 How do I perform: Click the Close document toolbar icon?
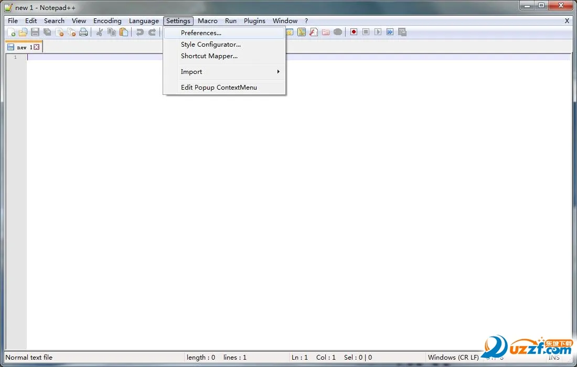[60, 33]
